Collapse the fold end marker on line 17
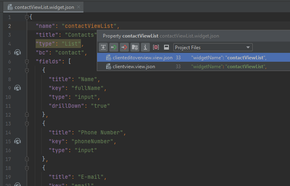Screen dimensions: 290x186 (27, 159)
